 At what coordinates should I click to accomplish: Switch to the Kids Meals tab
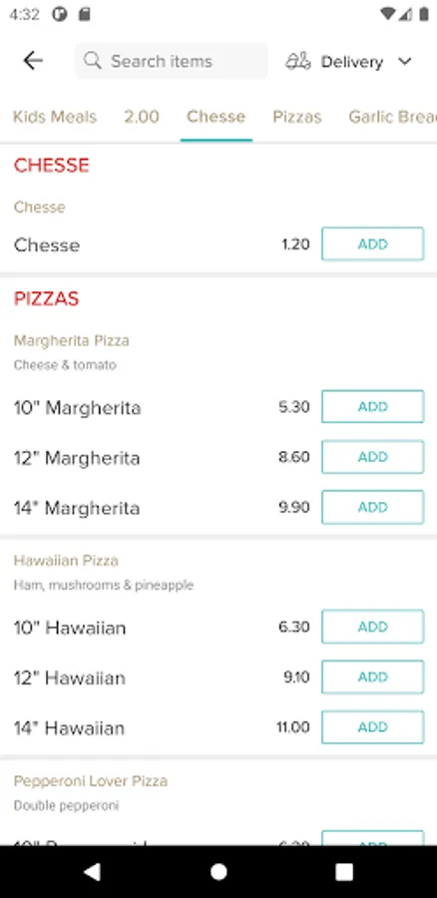(x=55, y=117)
